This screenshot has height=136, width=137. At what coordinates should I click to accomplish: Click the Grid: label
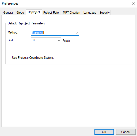(x=11, y=40)
